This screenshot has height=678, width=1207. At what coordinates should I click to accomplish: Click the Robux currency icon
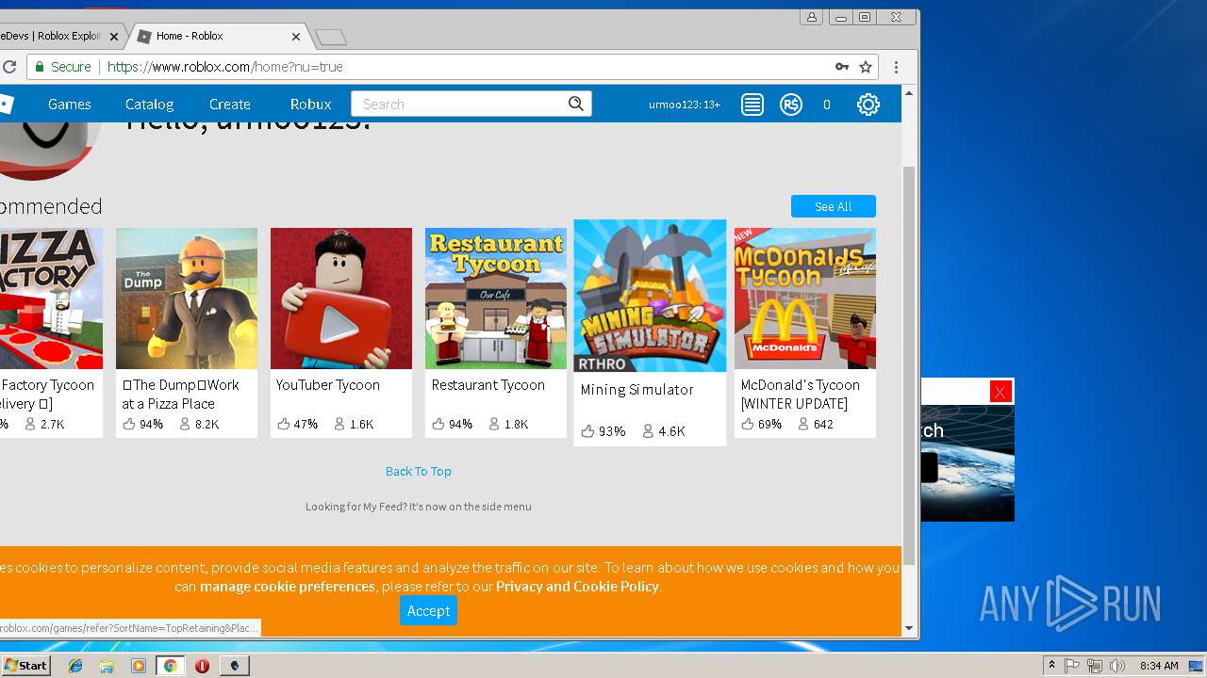(791, 105)
